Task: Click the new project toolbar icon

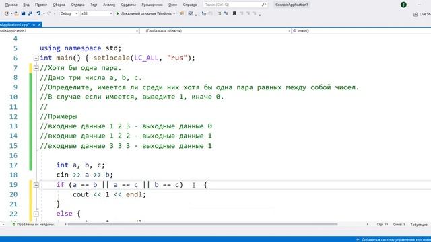Action: click(7, 13)
